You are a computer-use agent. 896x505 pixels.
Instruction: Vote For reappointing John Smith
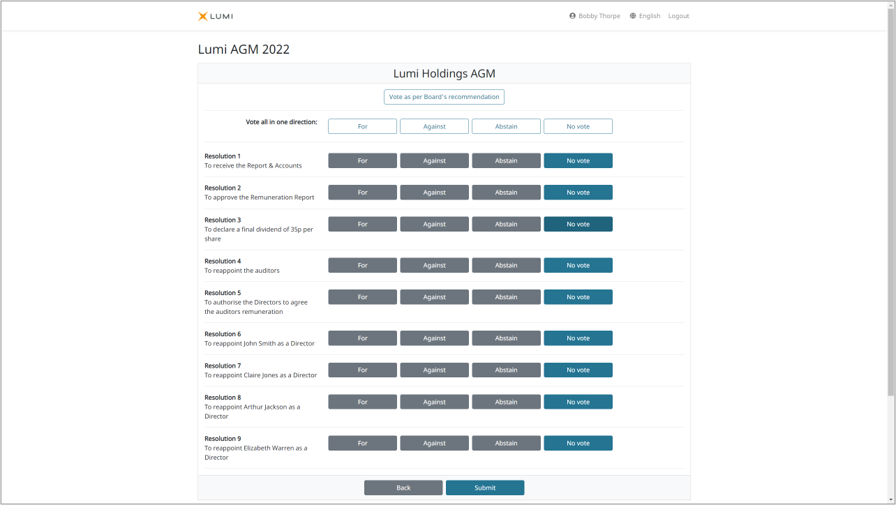[x=362, y=338]
